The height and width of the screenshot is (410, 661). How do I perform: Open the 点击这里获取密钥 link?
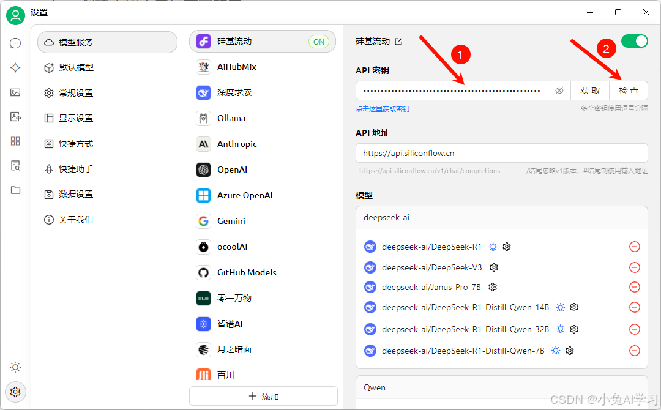383,109
